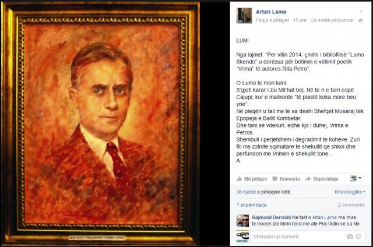Click the tagged Artan Lame mention in comment
The height and width of the screenshot is (247, 373).
coord(324,217)
